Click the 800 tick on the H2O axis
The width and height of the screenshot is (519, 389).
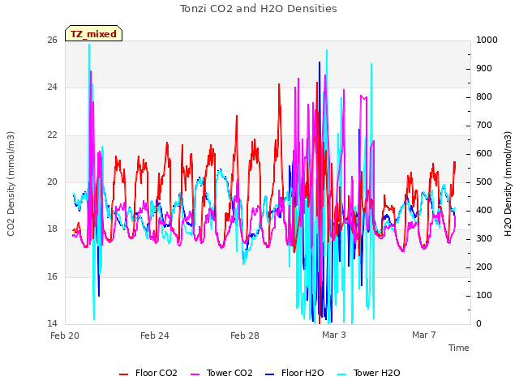coord(484,97)
